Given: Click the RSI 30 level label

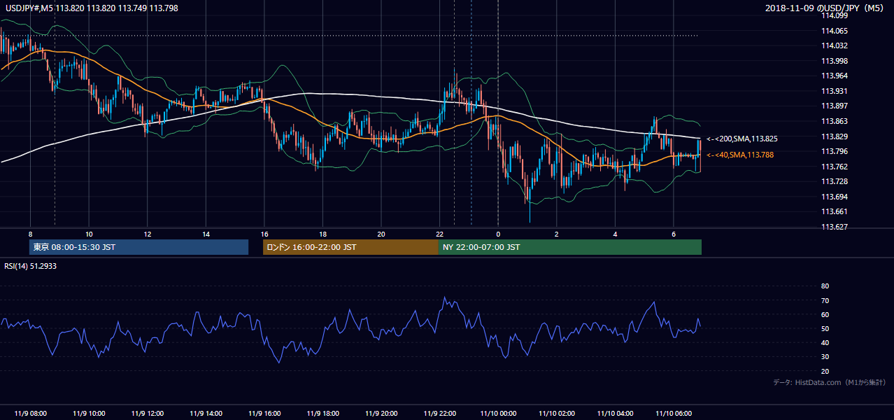Looking at the screenshot, I should point(825,357).
